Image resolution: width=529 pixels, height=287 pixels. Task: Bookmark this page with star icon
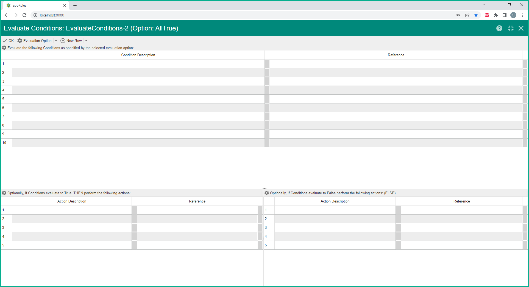tap(476, 15)
